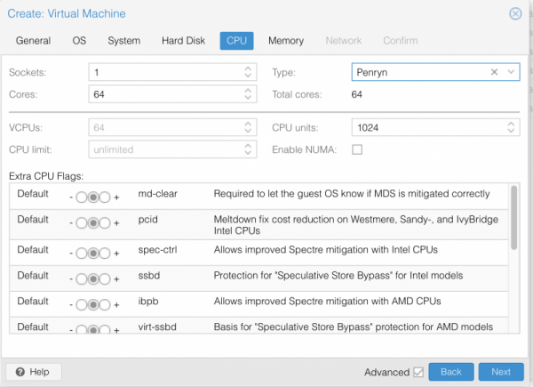Image resolution: width=533 pixels, height=387 pixels.
Task: Click the Back button
Action: pos(451,372)
